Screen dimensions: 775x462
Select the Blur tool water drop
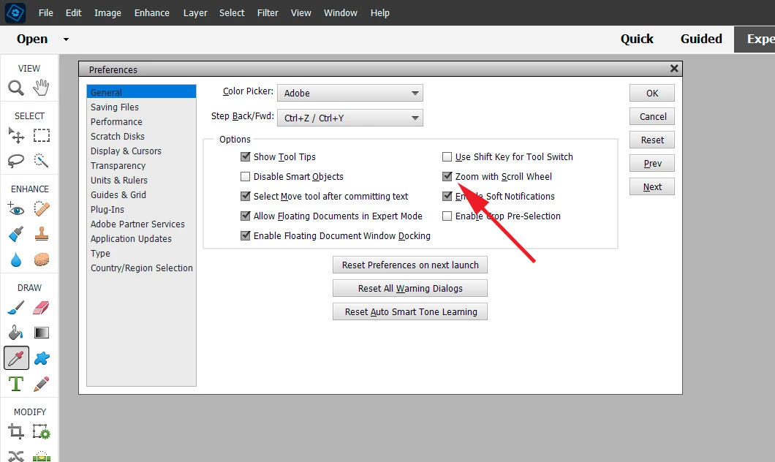[x=16, y=260]
